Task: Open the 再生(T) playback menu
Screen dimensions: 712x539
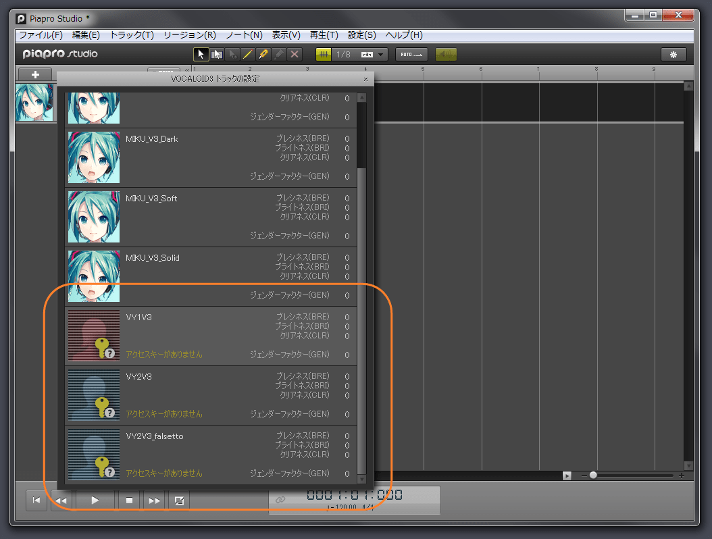Action: coord(324,34)
